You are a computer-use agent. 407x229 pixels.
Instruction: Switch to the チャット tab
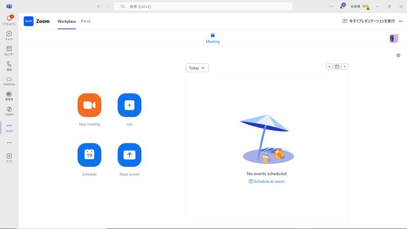coord(85,21)
